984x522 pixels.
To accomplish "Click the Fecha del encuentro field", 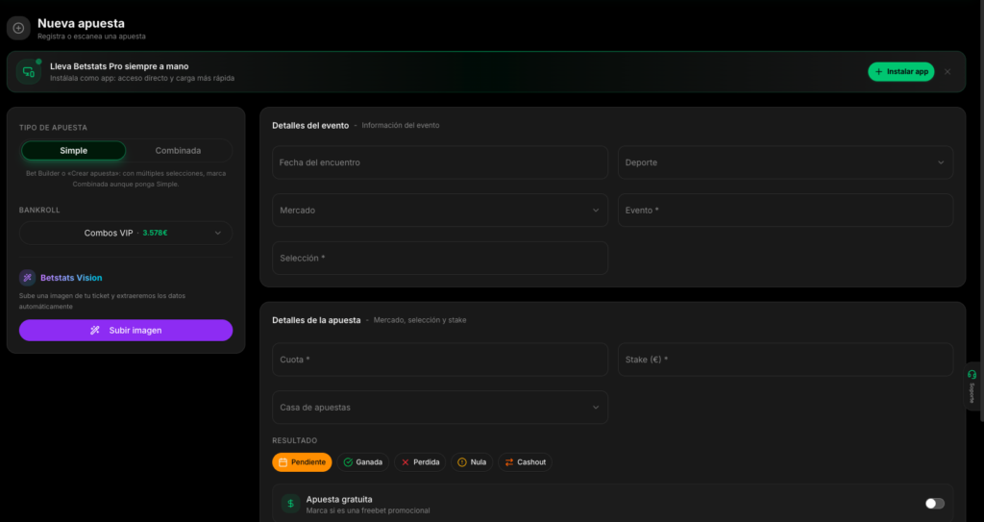I will click(440, 162).
